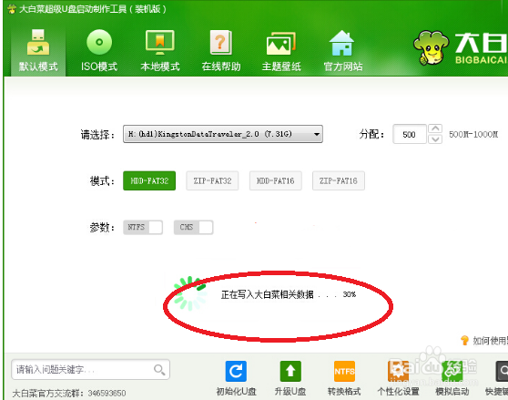Expand the USB drive selection dropdown
508x400 pixels.
pos(222,134)
